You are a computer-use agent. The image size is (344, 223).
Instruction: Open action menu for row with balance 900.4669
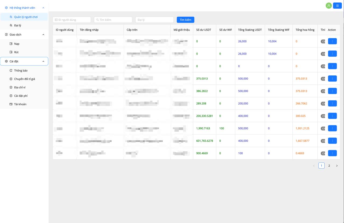click(x=332, y=153)
